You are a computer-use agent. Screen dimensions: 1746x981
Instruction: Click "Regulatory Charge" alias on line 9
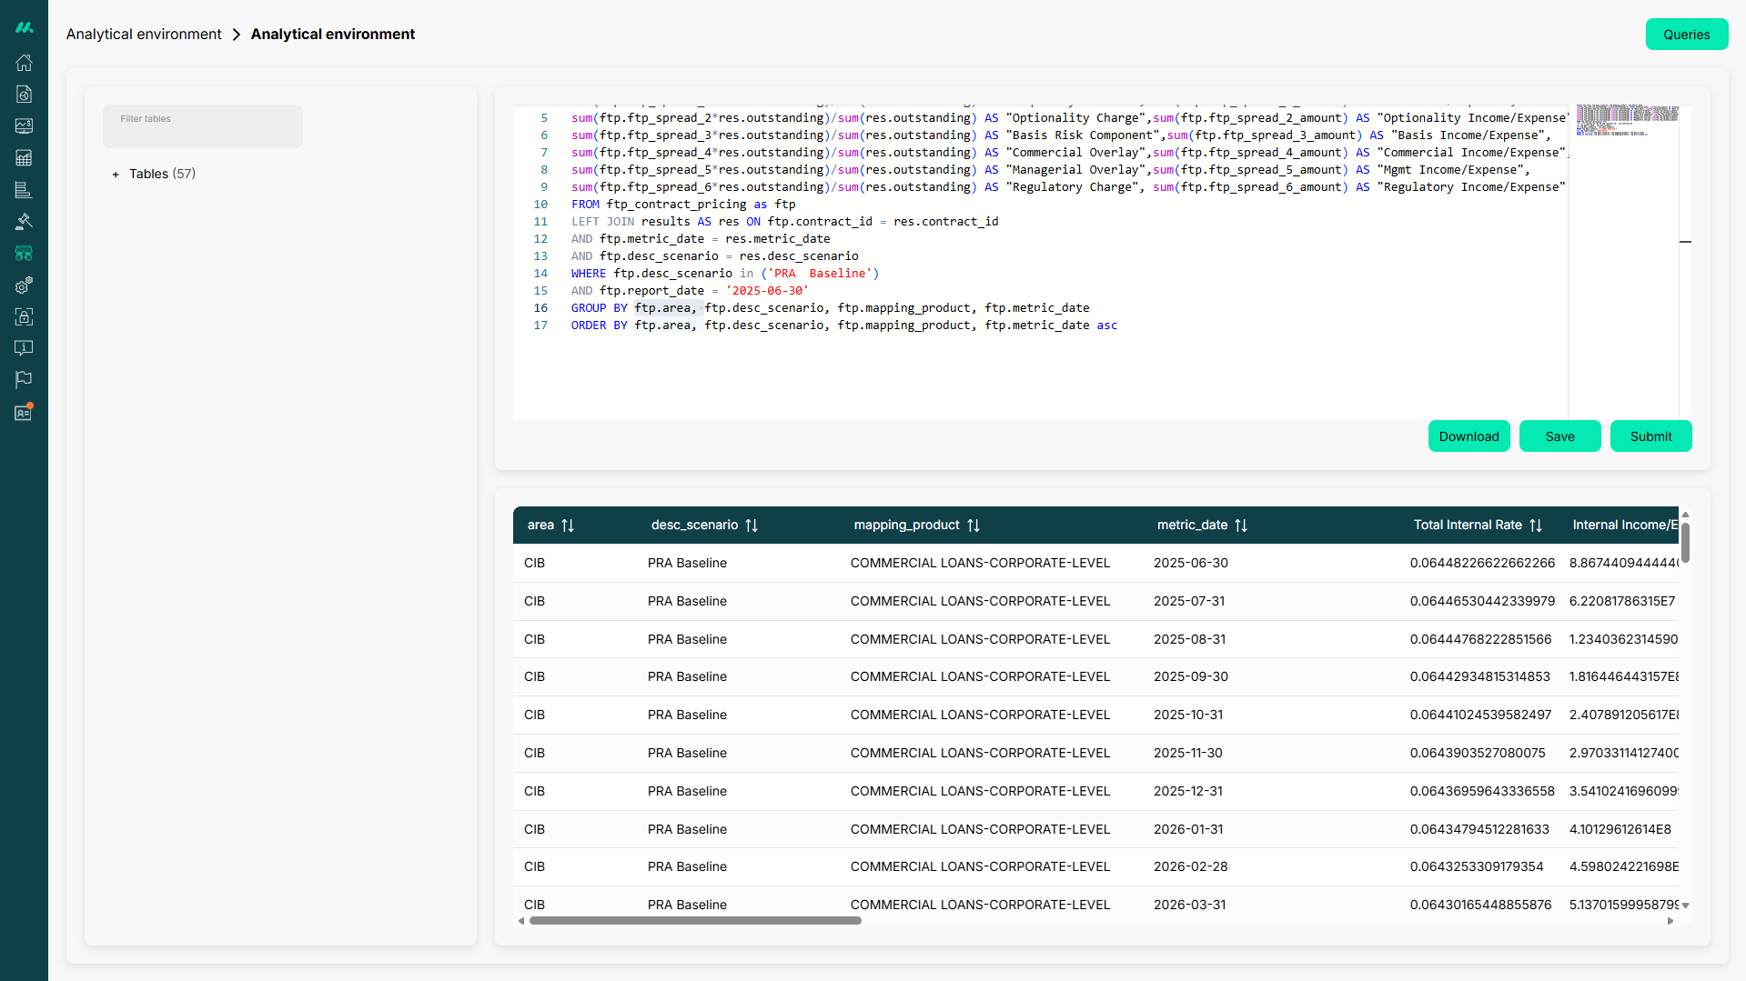[1072, 187]
